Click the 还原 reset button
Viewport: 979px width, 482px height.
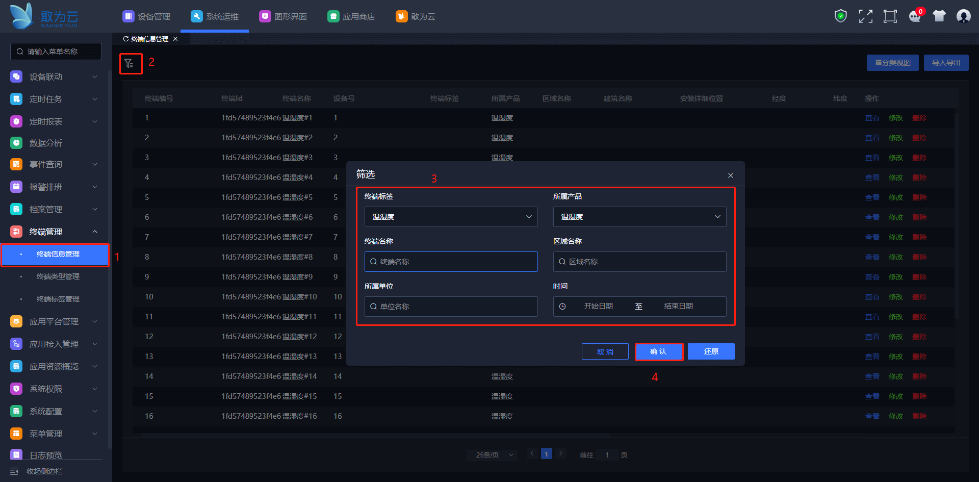pyautogui.click(x=711, y=351)
